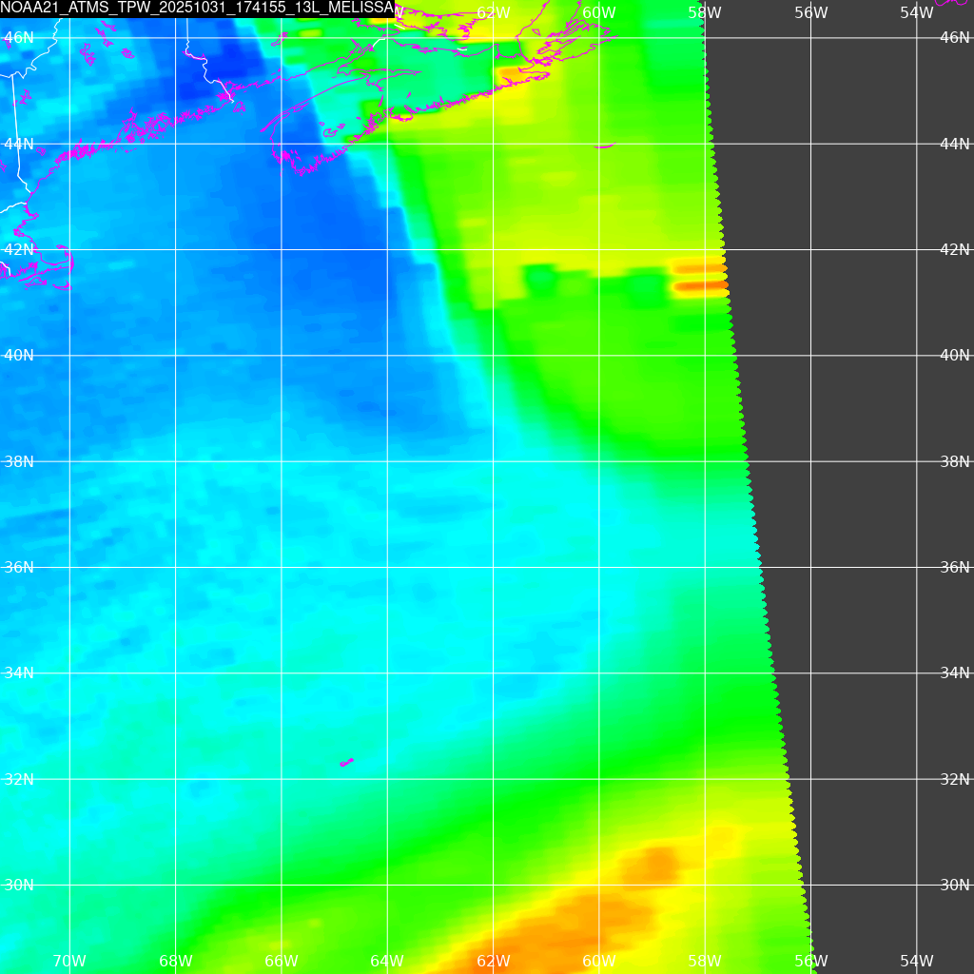
Task: Click the 70W label along the bottom
Action: pos(69,961)
